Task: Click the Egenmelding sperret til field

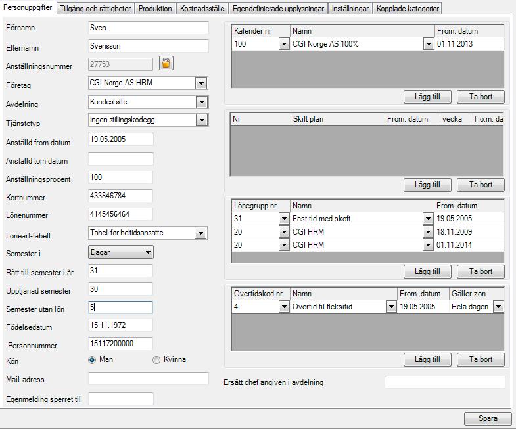Action: pyautogui.click(x=120, y=399)
